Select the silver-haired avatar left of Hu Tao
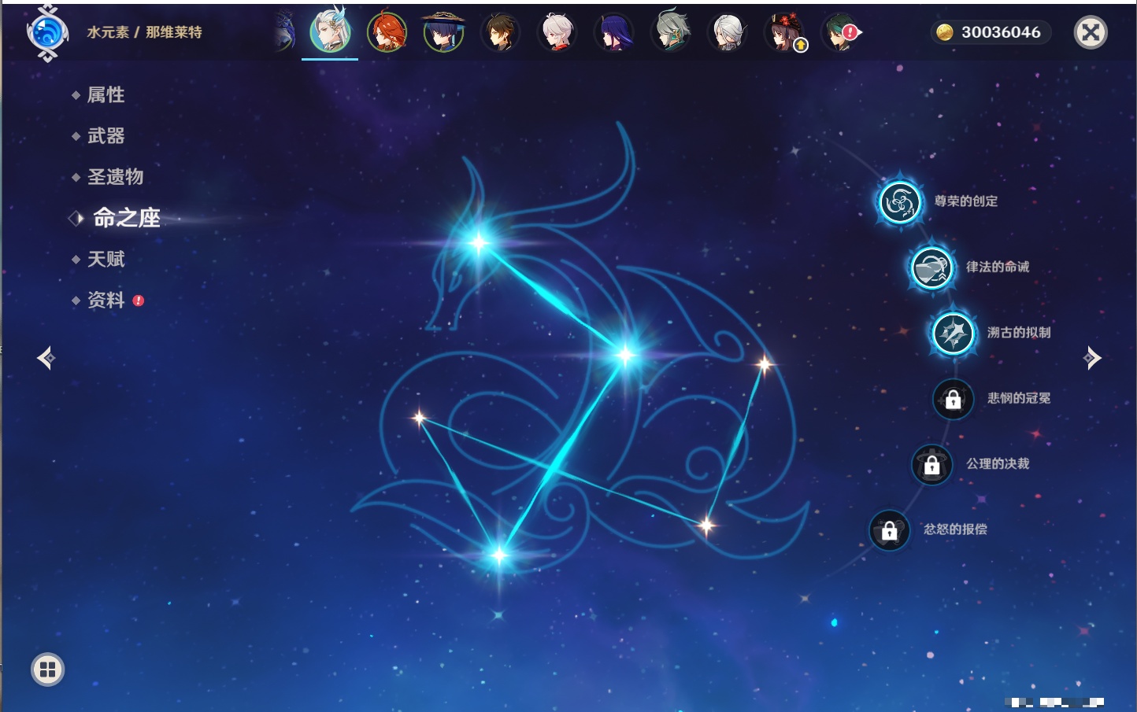 point(727,32)
